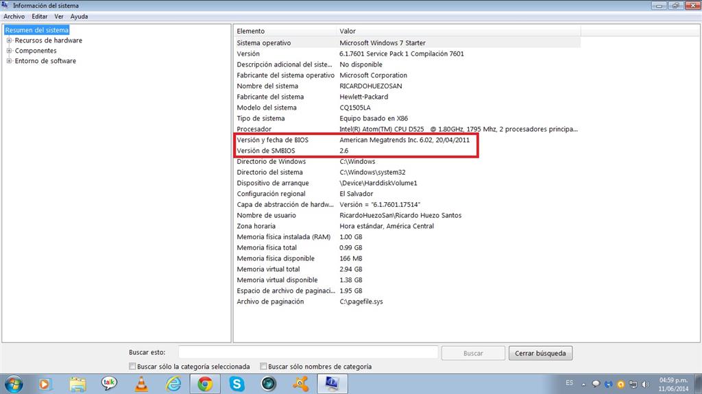Image resolution: width=702 pixels, height=394 pixels.
Task: Select the 'Procesador' row
Action: coord(407,129)
